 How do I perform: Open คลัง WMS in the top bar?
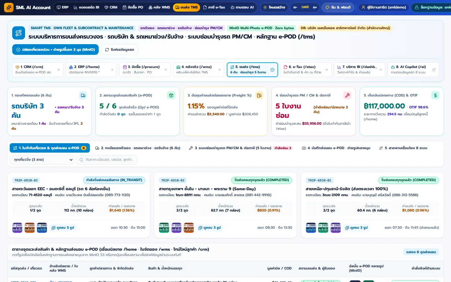pyautogui.click(x=159, y=7)
